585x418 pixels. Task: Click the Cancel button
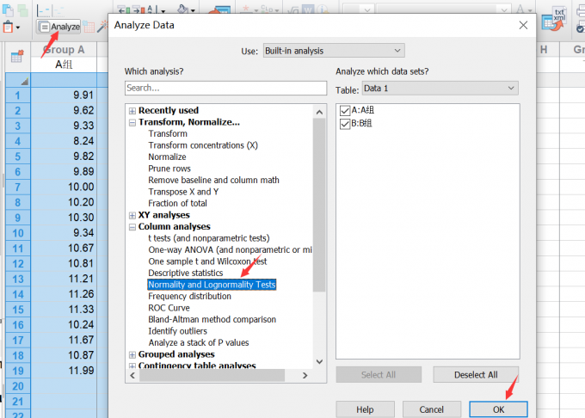pyautogui.click(x=431, y=409)
